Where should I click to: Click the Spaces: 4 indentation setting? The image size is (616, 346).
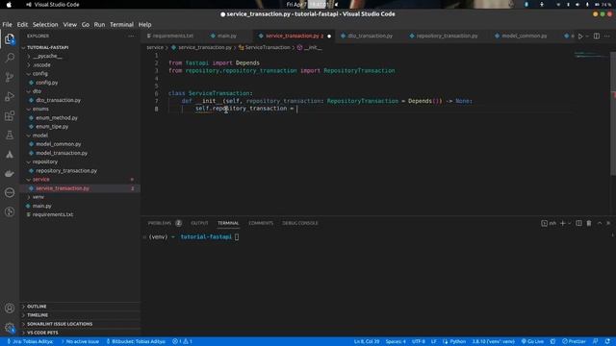(x=396, y=341)
